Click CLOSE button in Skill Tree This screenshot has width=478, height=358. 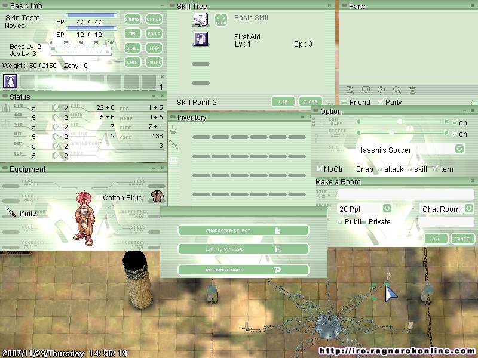[310, 101]
